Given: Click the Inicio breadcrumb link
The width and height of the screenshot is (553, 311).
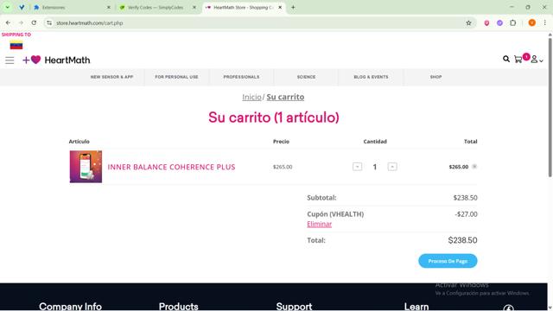Looking at the screenshot, I should pos(251,97).
